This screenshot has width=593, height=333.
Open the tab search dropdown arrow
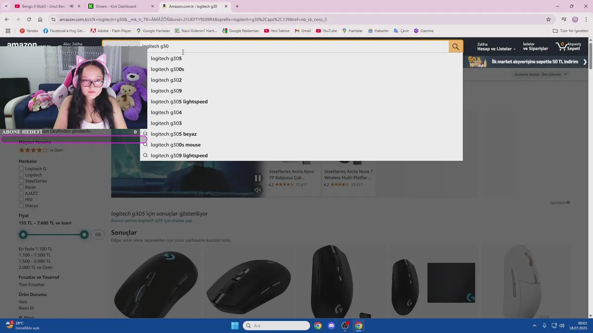point(6,6)
